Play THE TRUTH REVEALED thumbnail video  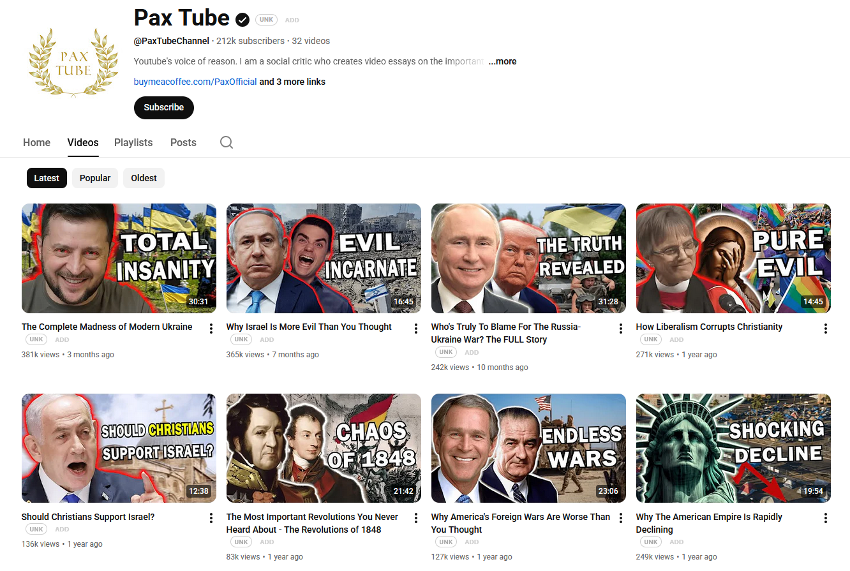(528, 258)
